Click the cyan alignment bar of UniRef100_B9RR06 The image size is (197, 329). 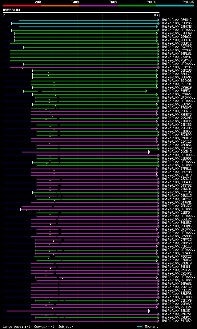tap(85, 23)
